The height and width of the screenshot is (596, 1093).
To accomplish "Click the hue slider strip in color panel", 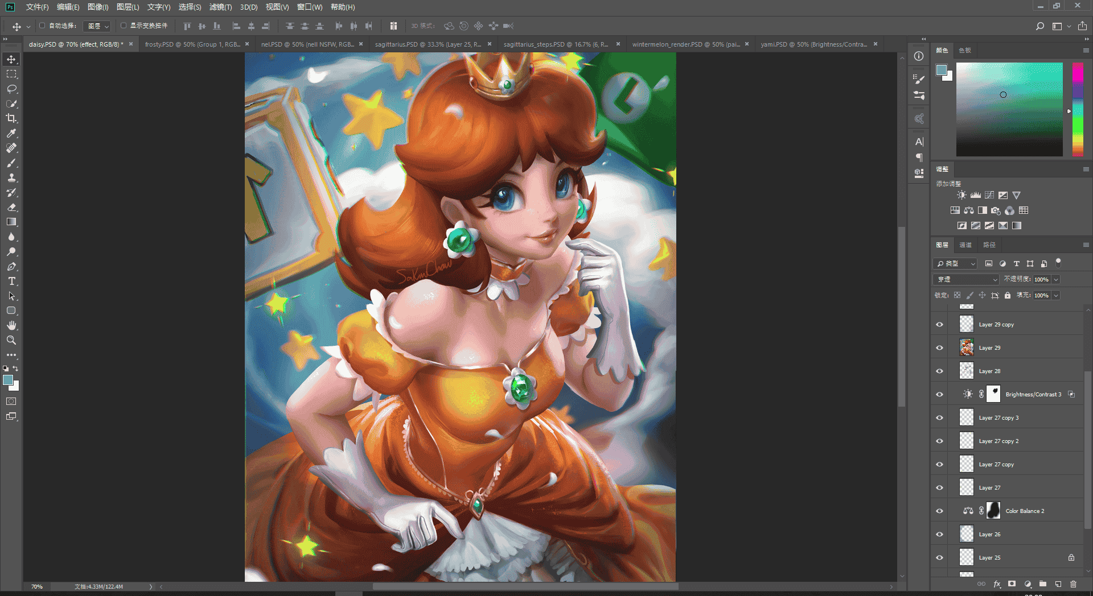I will pyautogui.click(x=1078, y=109).
